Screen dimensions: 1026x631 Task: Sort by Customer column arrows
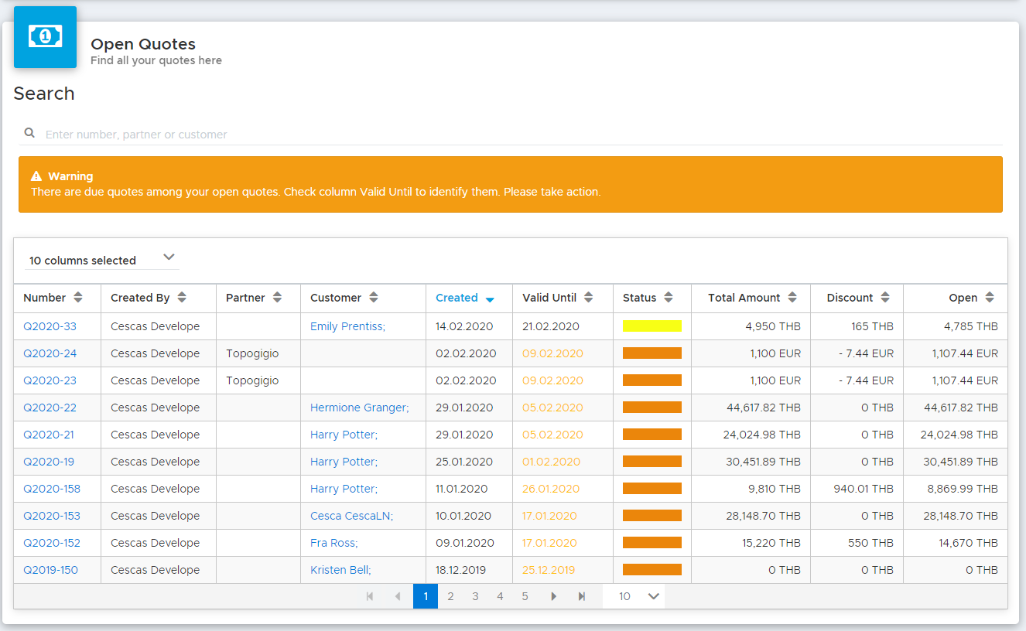pos(373,298)
